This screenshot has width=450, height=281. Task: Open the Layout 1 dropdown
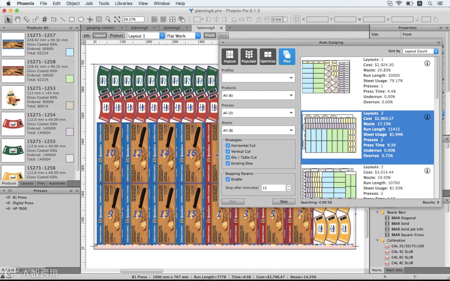146,36
